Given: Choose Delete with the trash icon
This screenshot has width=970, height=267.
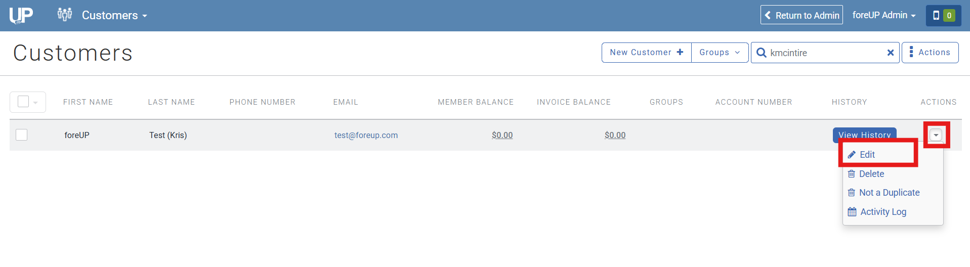Looking at the screenshot, I should [x=871, y=174].
